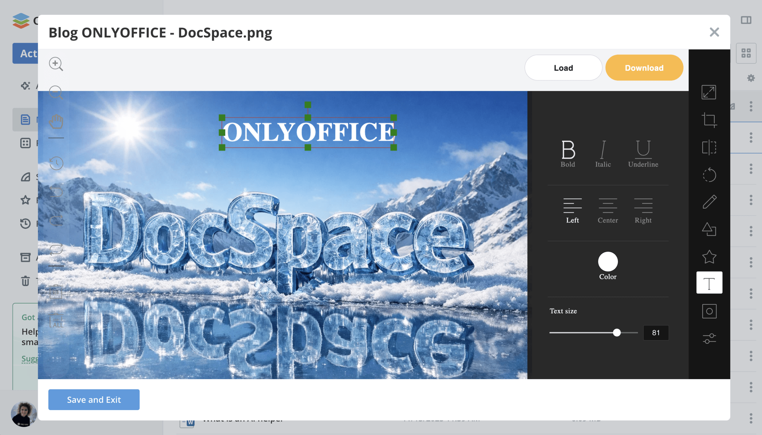Image resolution: width=762 pixels, height=435 pixels.
Task: Open the white text Color picker
Action: pos(607,262)
